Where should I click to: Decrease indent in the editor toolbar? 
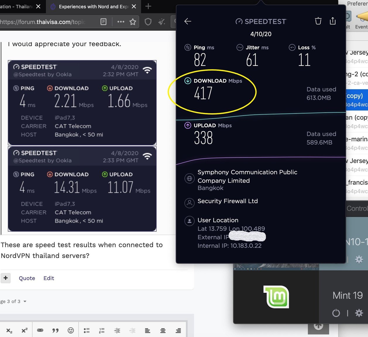[132, 331]
